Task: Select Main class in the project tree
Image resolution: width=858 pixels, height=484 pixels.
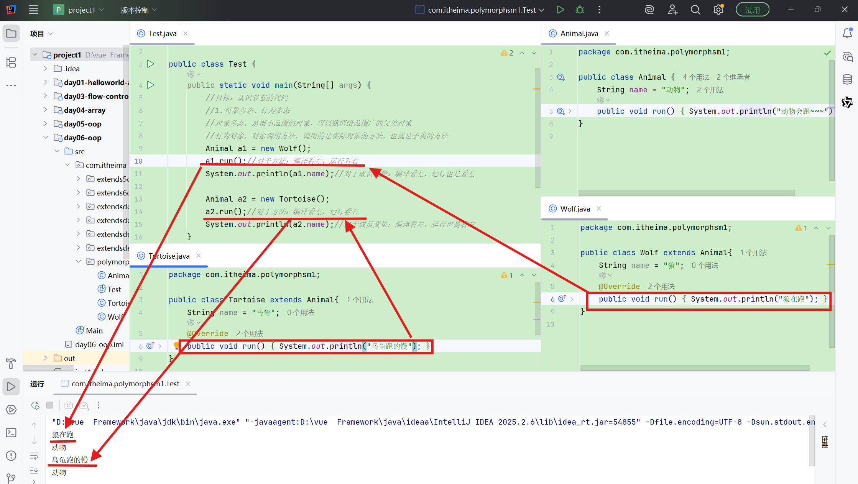Action: 94,330
